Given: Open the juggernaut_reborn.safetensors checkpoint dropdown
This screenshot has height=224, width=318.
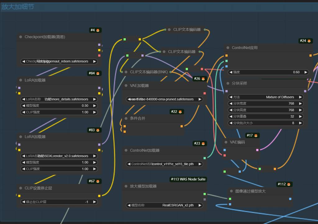Looking at the screenshot, I should [59, 62].
